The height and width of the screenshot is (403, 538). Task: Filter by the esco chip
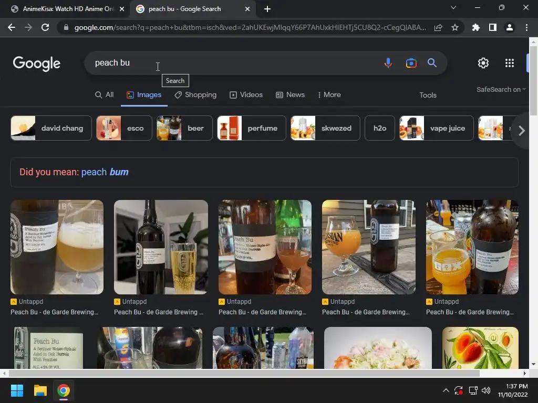click(124, 128)
